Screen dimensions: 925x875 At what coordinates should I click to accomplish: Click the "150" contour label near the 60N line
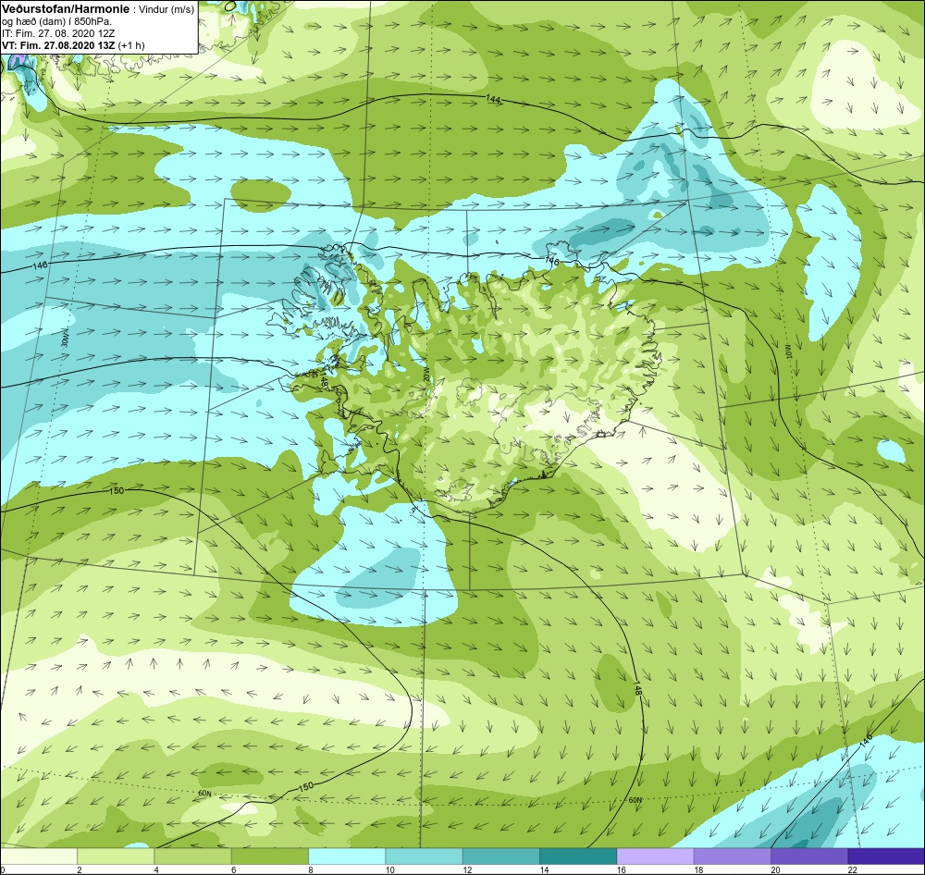click(306, 786)
